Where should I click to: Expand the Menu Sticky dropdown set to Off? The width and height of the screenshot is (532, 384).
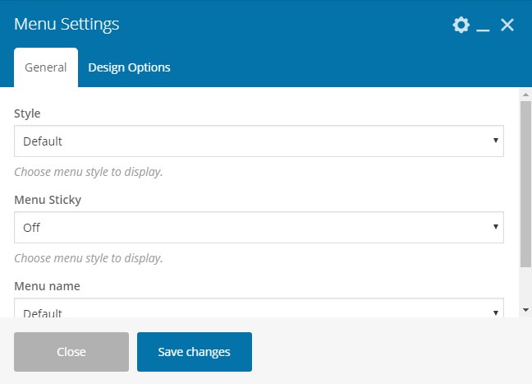click(x=259, y=227)
